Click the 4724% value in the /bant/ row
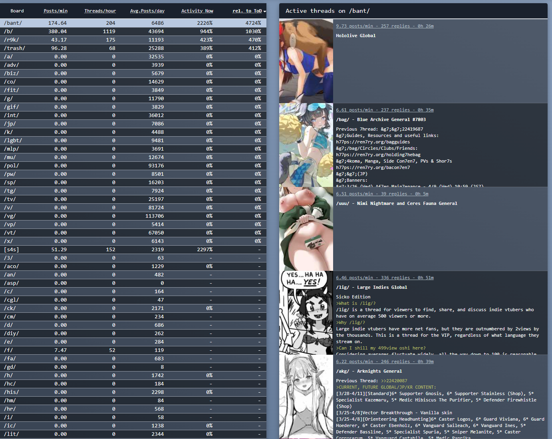This screenshot has width=552, height=439. [x=253, y=23]
